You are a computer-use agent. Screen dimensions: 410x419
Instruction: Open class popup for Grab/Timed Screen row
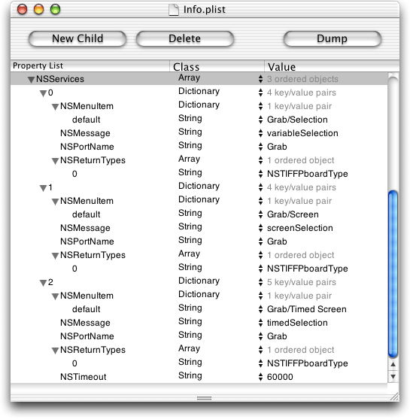click(x=260, y=309)
